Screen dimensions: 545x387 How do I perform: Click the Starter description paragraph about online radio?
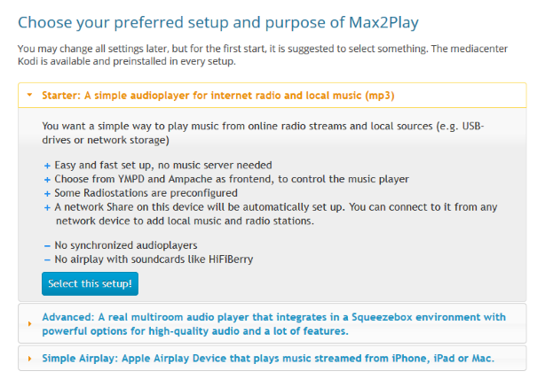(x=263, y=133)
